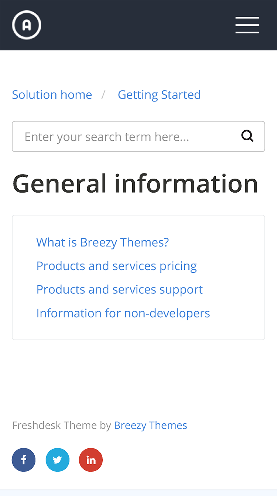Click the magnifying glass search icon
The width and height of the screenshot is (277, 496).
coord(247,136)
